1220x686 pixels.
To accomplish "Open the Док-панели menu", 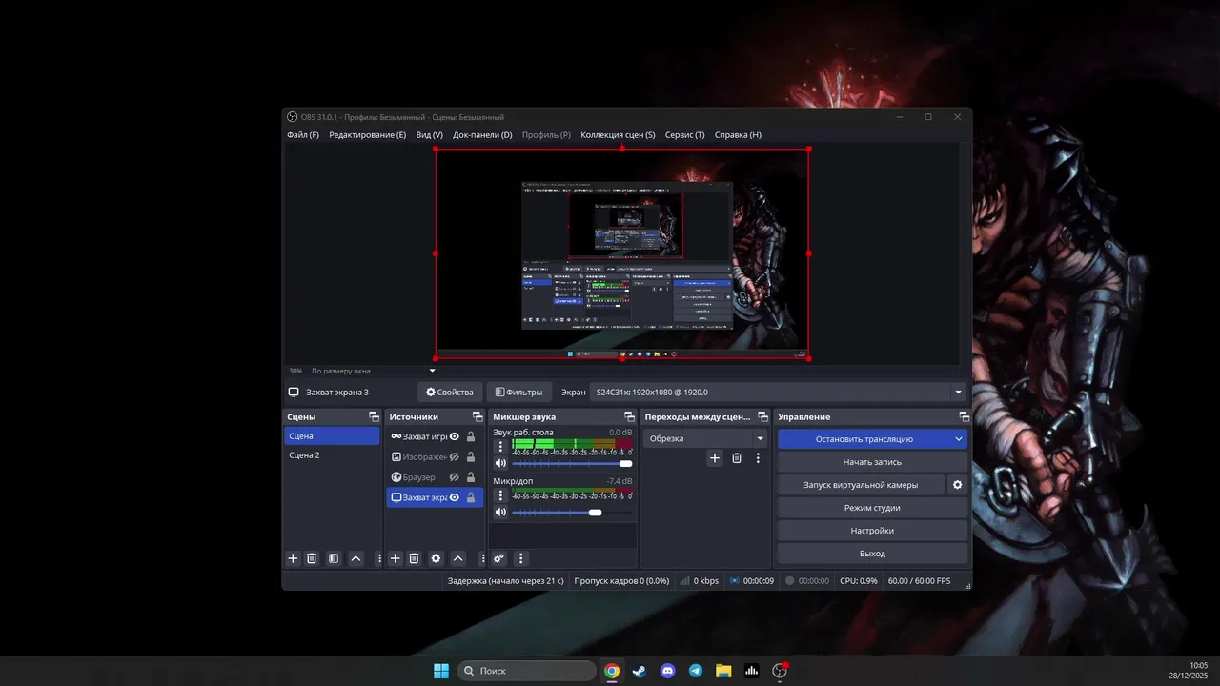I will (482, 135).
